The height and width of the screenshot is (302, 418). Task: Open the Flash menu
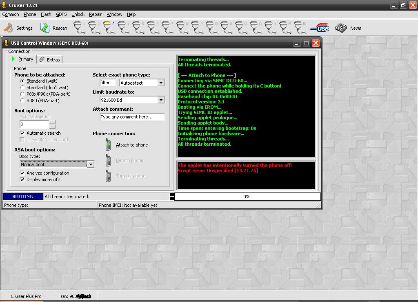46,14
